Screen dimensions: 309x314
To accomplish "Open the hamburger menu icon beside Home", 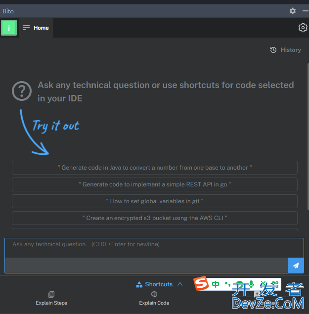I will [26, 28].
